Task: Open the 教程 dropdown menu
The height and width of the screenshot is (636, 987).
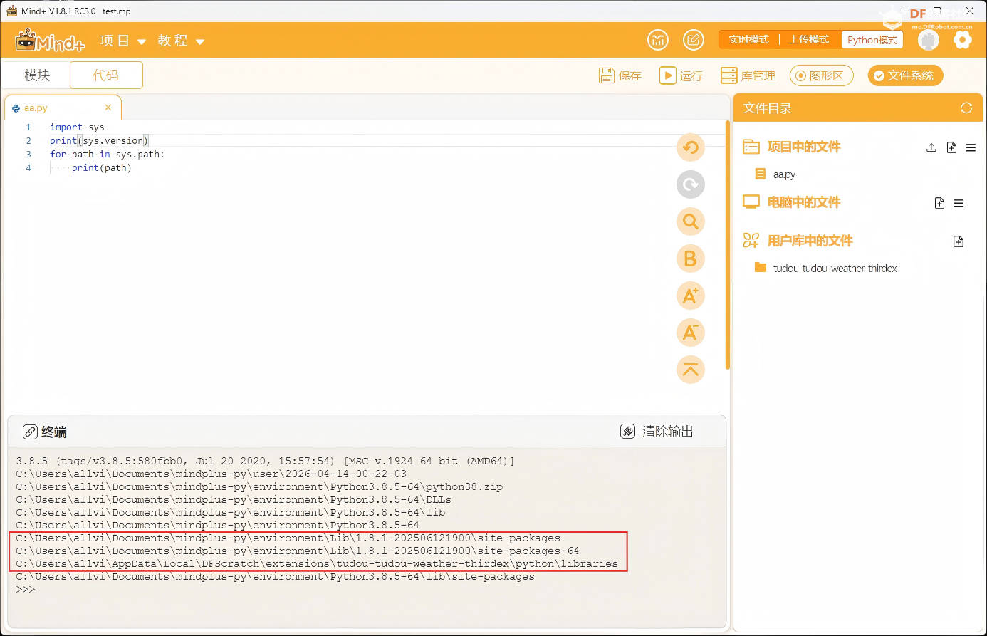Action: click(180, 41)
